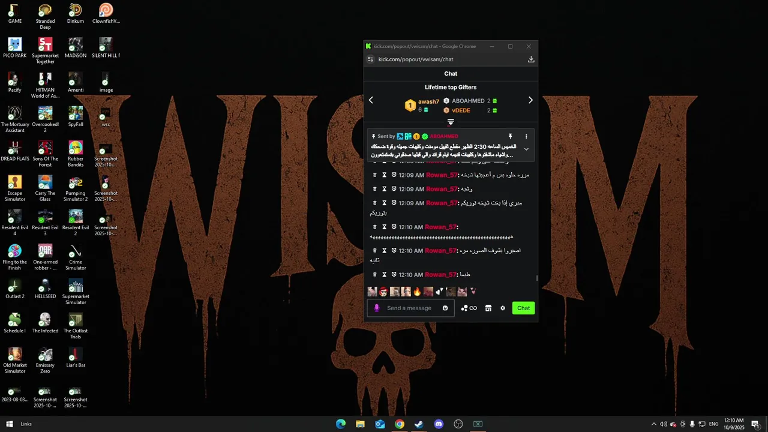This screenshot has height=432, width=768.
Task: Open Steam from the taskbar
Action: pos(419,424)
